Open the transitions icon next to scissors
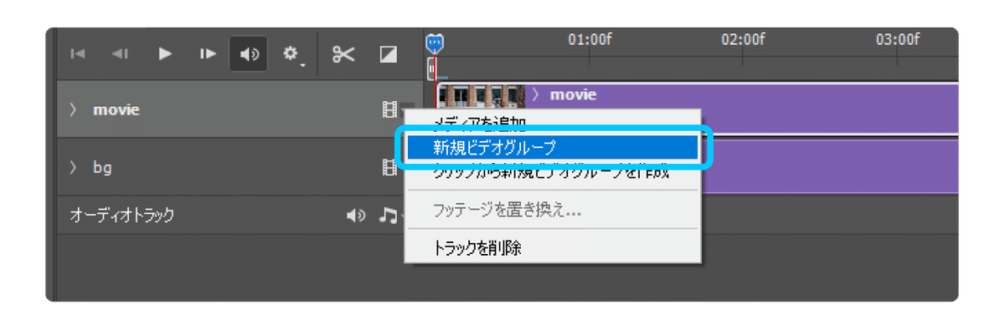This screenshot has height=330, width=1005. (x=388, y=54)
